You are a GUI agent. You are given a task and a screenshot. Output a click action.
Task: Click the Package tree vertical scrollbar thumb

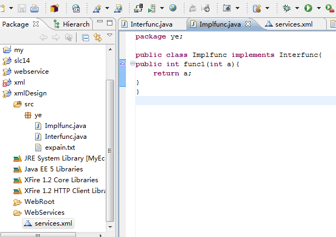point(110,151)
